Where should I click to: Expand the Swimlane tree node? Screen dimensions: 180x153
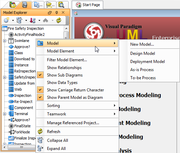coord(4,41)
